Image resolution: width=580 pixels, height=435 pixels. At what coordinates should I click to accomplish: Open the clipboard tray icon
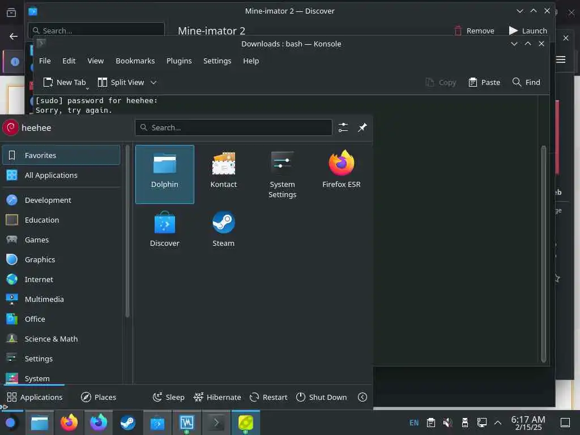pyautogui.click(x=430, y=423)
